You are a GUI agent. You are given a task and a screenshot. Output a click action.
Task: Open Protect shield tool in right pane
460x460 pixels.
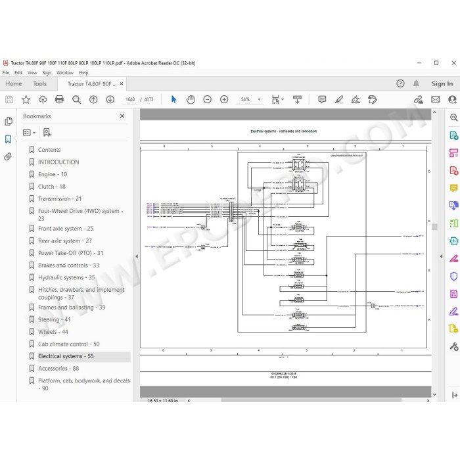[x=454, y=276]
